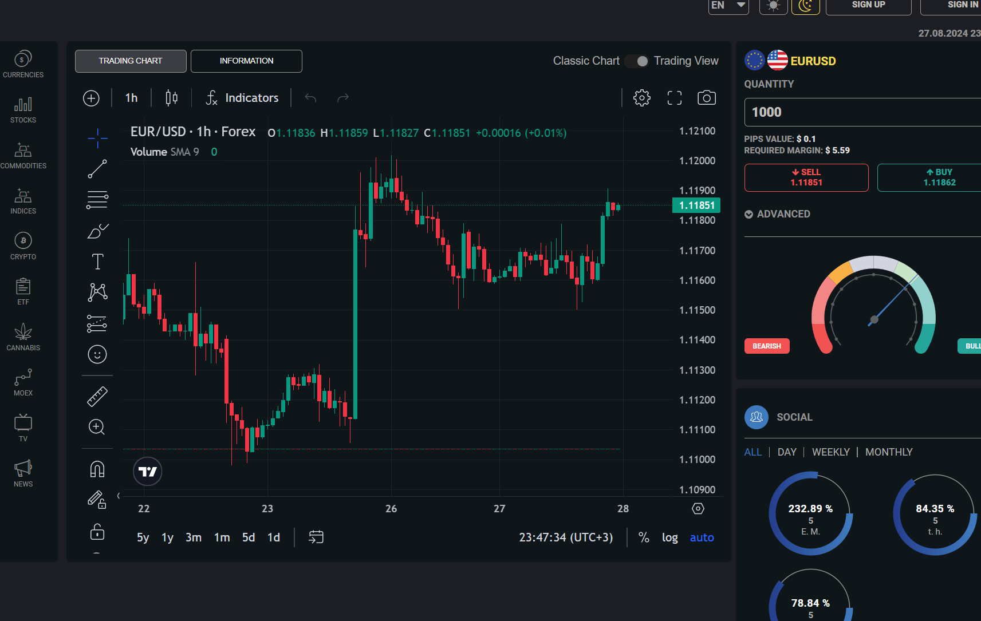Click the sentiment gauge dial

point(873,306)
